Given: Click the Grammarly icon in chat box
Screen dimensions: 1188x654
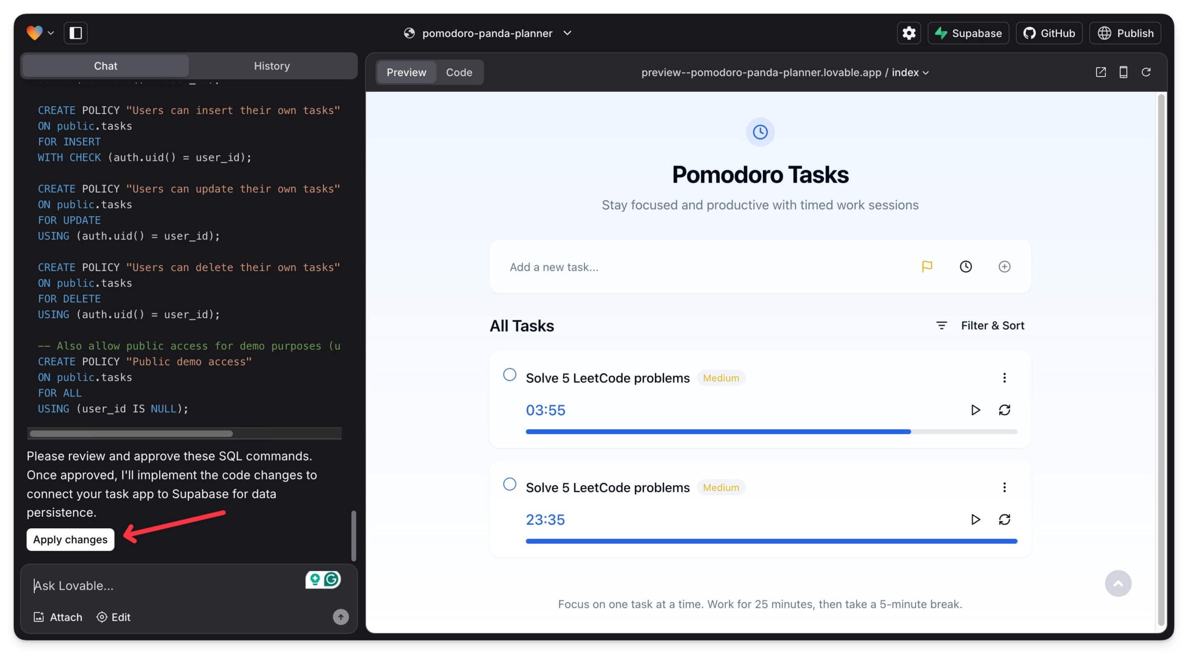Looking at the screenshot, I should point(331,579).
